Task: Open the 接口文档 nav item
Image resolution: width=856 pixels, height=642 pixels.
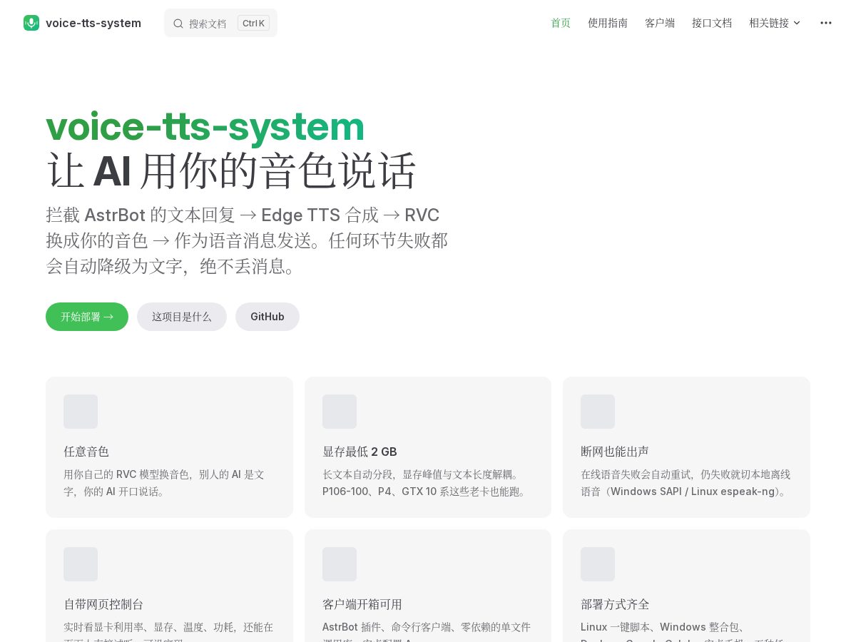Action: coord(712,23)
